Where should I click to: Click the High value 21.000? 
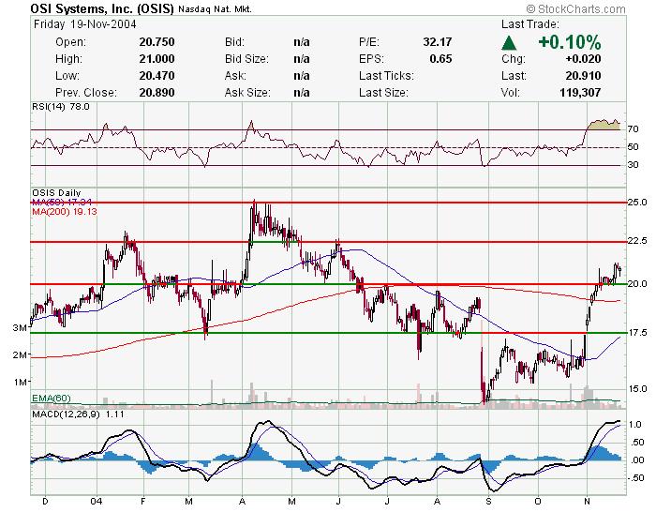click(157, 59)
